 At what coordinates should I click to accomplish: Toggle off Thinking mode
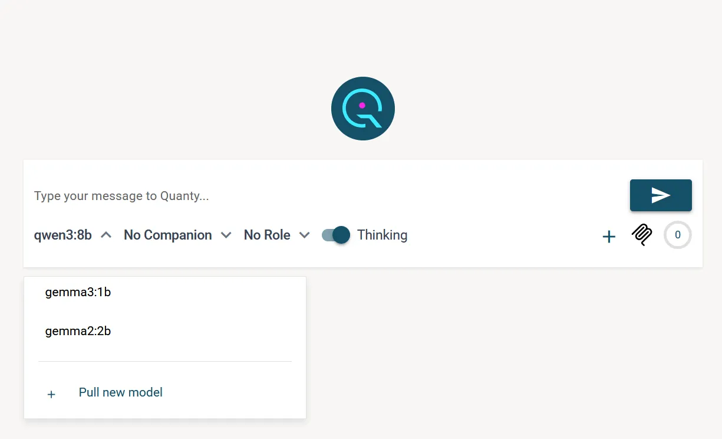pyautogui.click(x=335, y=235)
